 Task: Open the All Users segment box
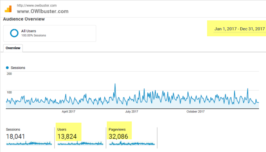50,33
